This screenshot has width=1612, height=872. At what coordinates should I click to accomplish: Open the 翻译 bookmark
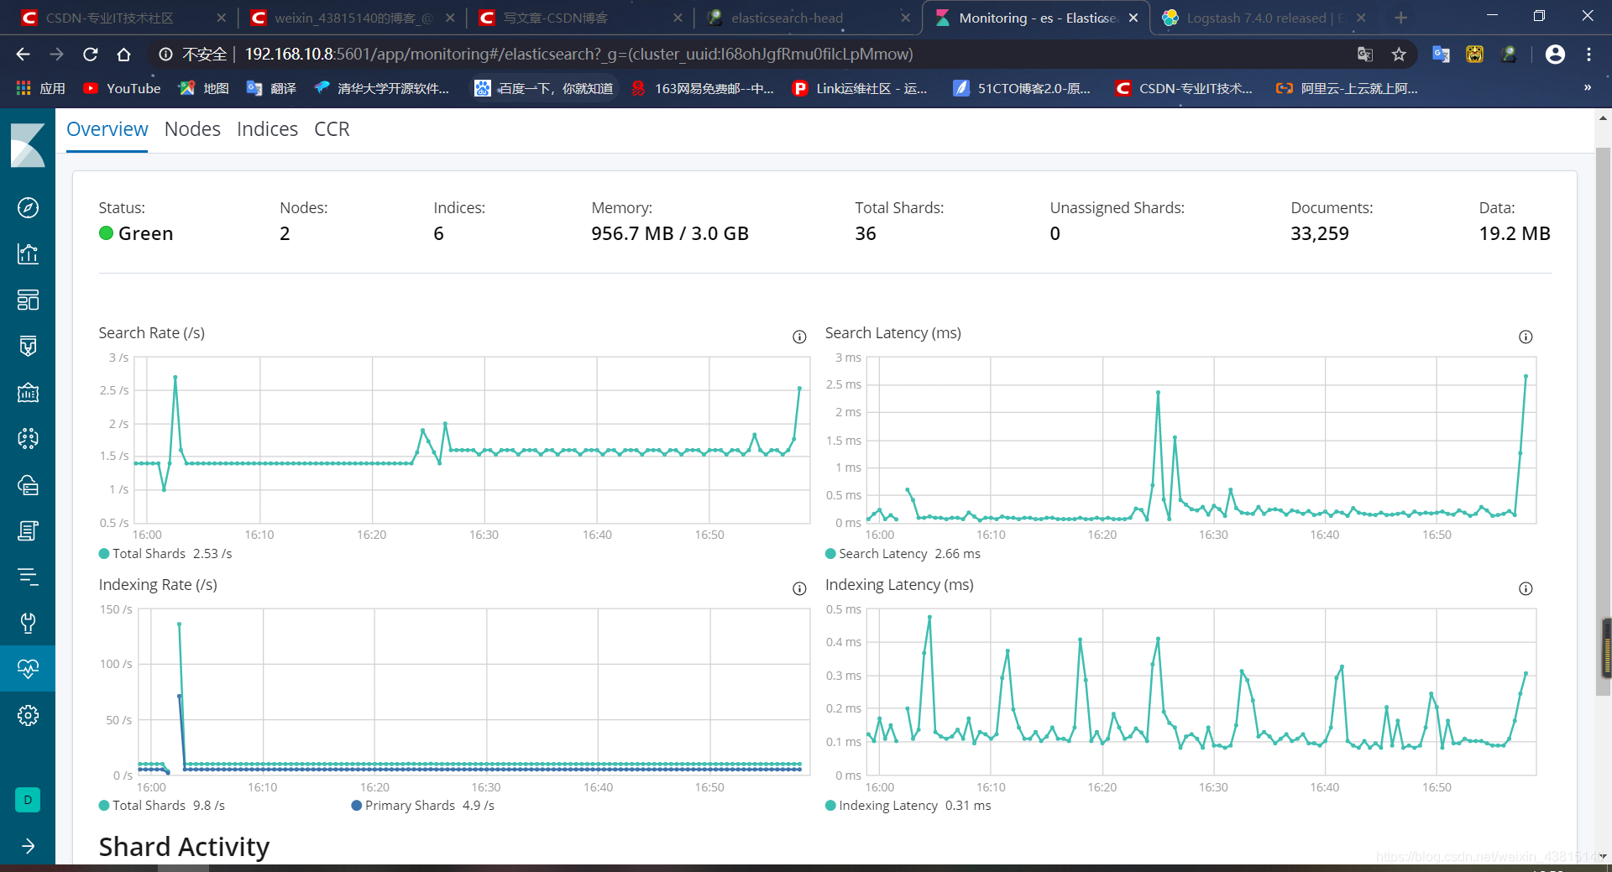tap(271, 88)
